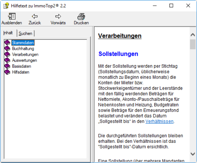
Task: Switch to the Inhalt tab
Action: [8, 33]
